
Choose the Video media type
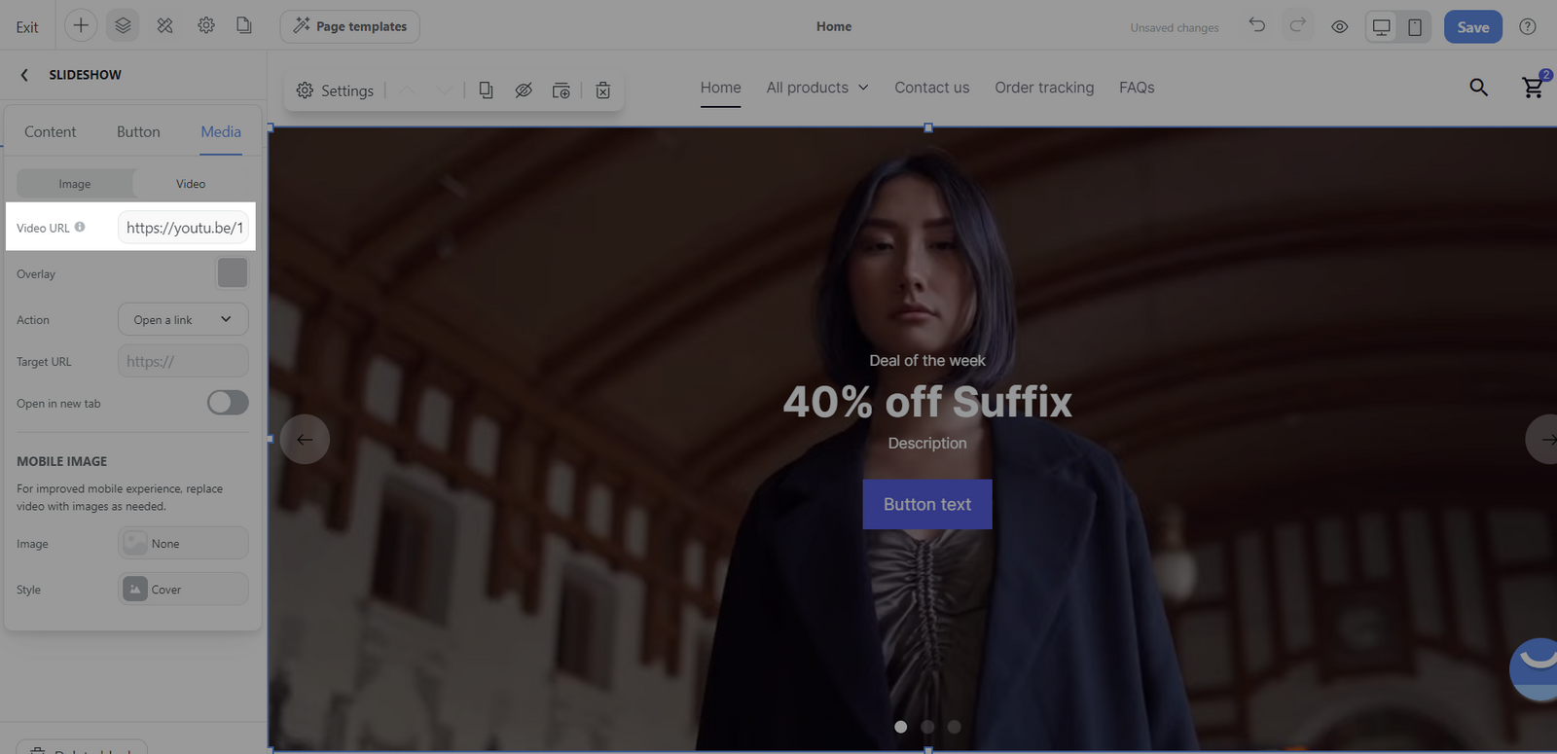191,184
